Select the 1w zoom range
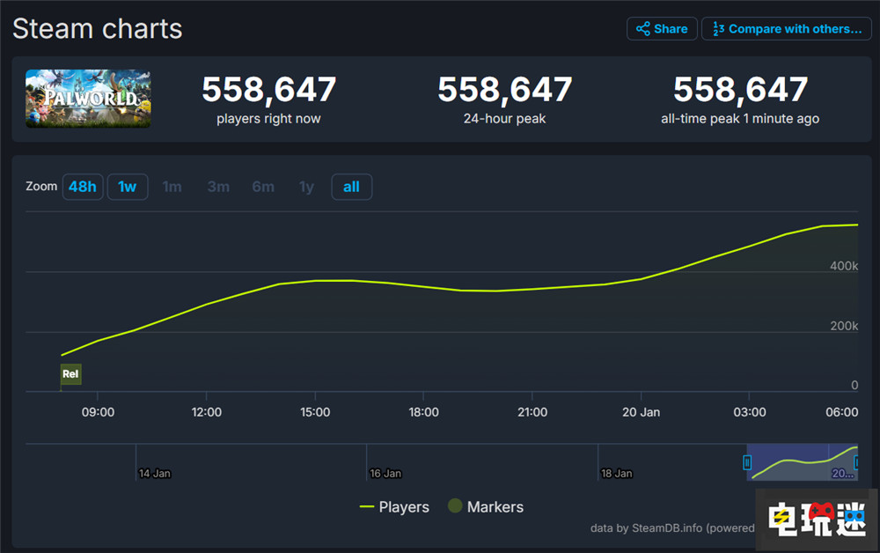 click(128, 187)
